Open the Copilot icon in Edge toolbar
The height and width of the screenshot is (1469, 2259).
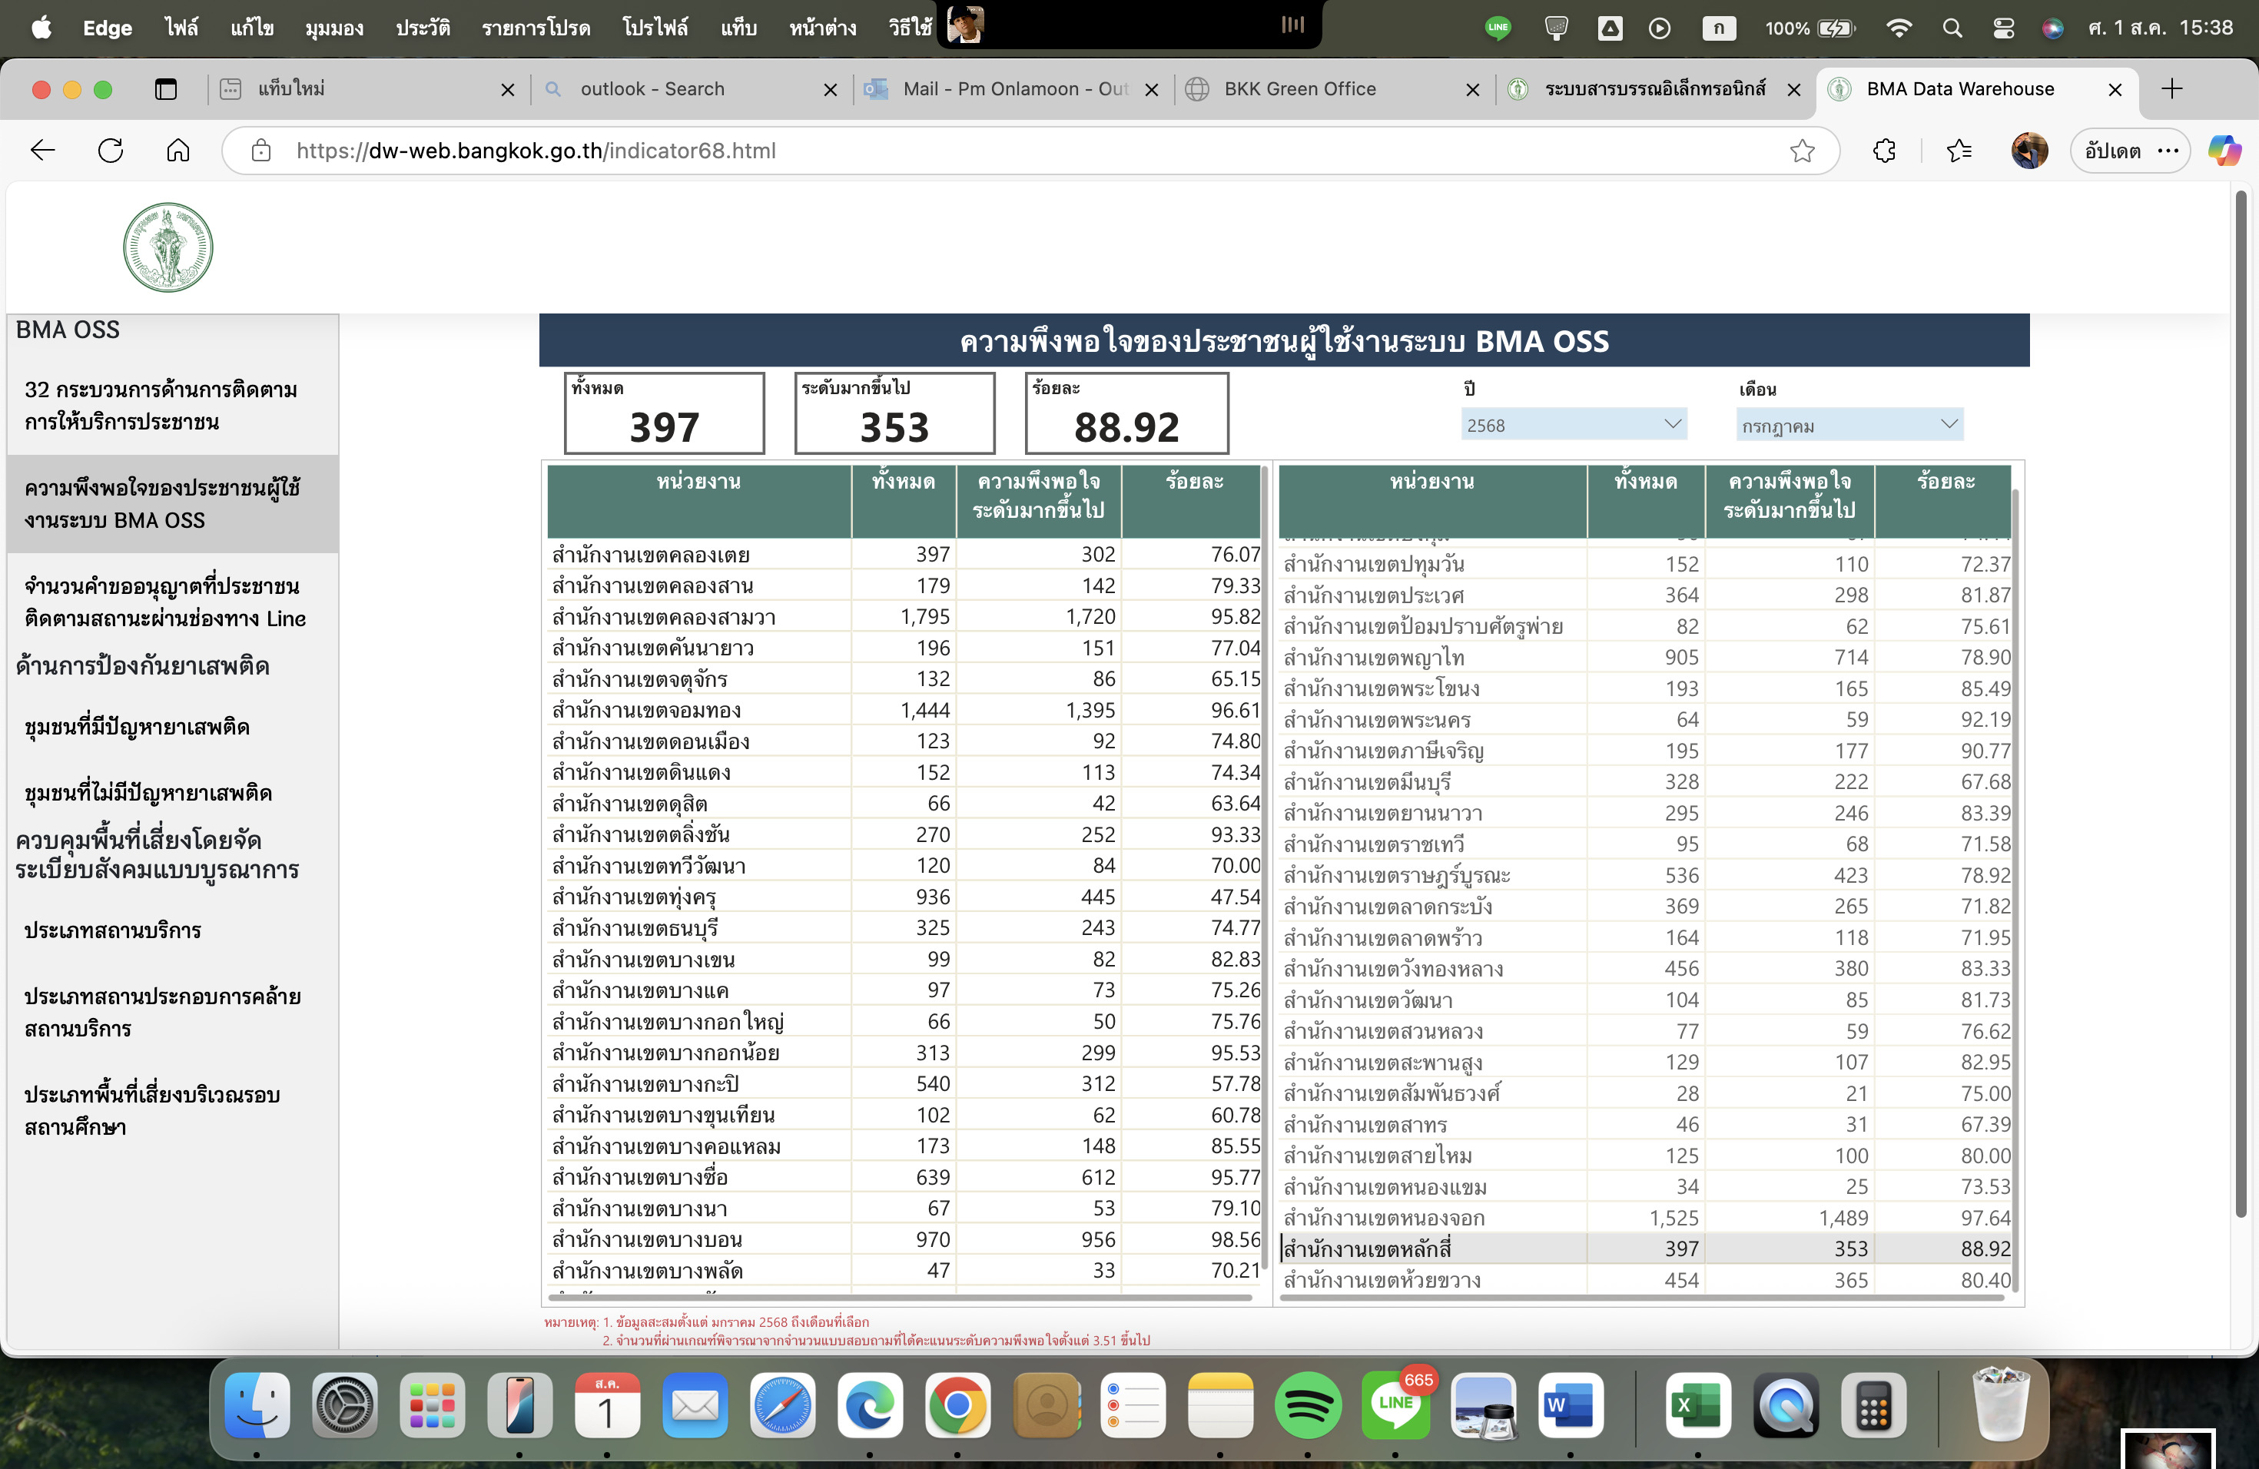click(x=2224, y=150)
